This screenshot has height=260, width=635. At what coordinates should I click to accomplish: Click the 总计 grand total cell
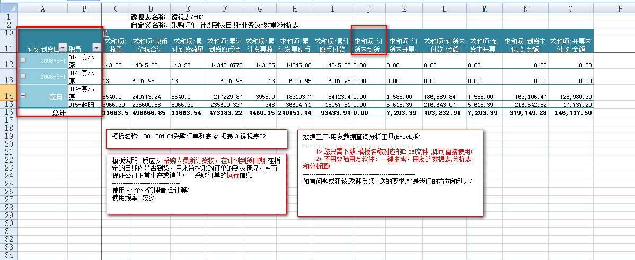[x=59, y=113]
